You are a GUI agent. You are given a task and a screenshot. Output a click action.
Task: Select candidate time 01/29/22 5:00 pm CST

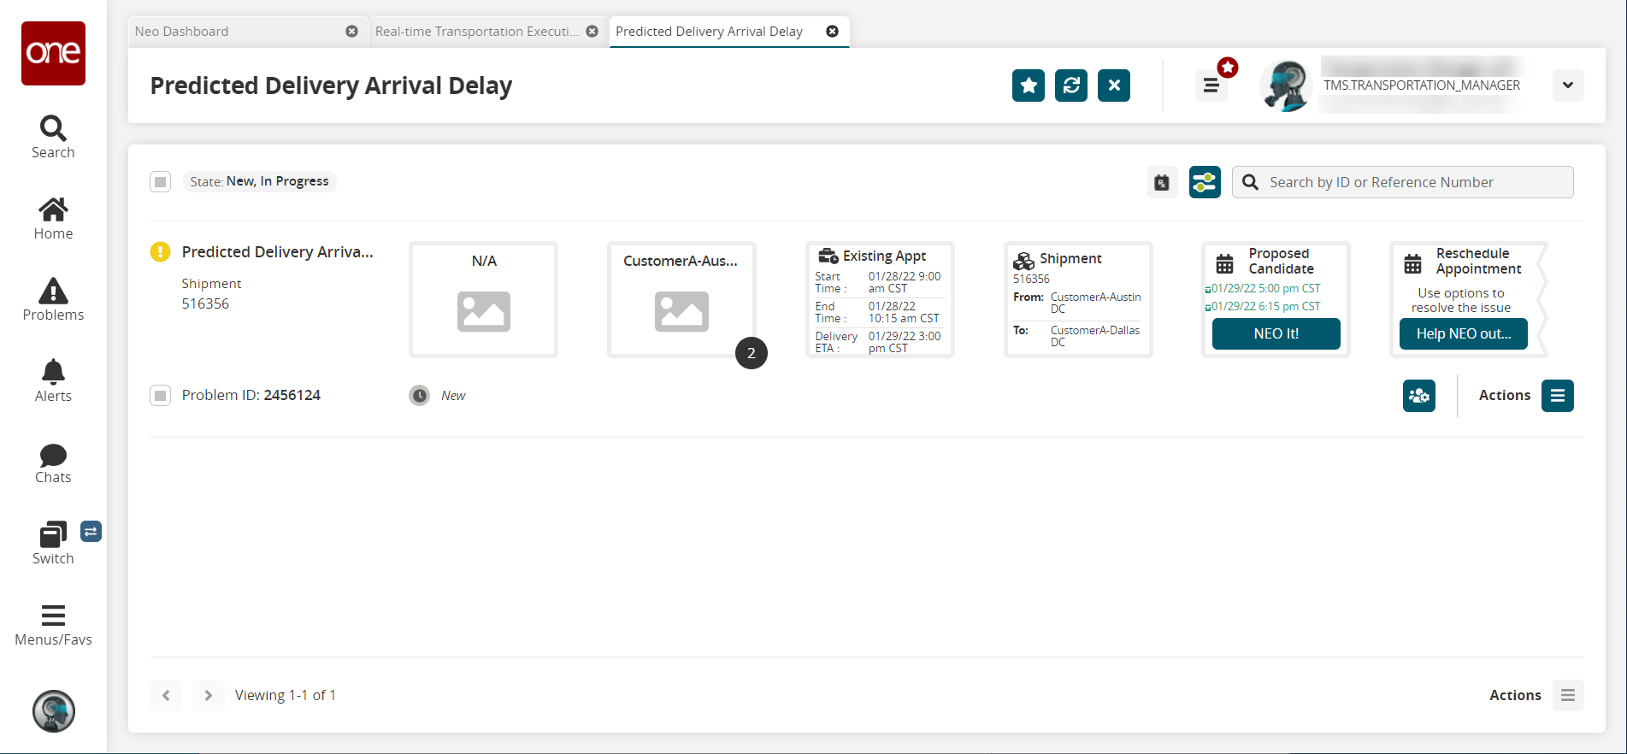(1265, 289)
